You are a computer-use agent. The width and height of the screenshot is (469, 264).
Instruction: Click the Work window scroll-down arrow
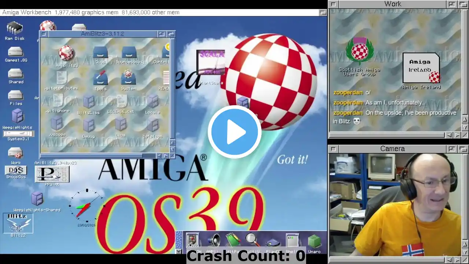465,127
